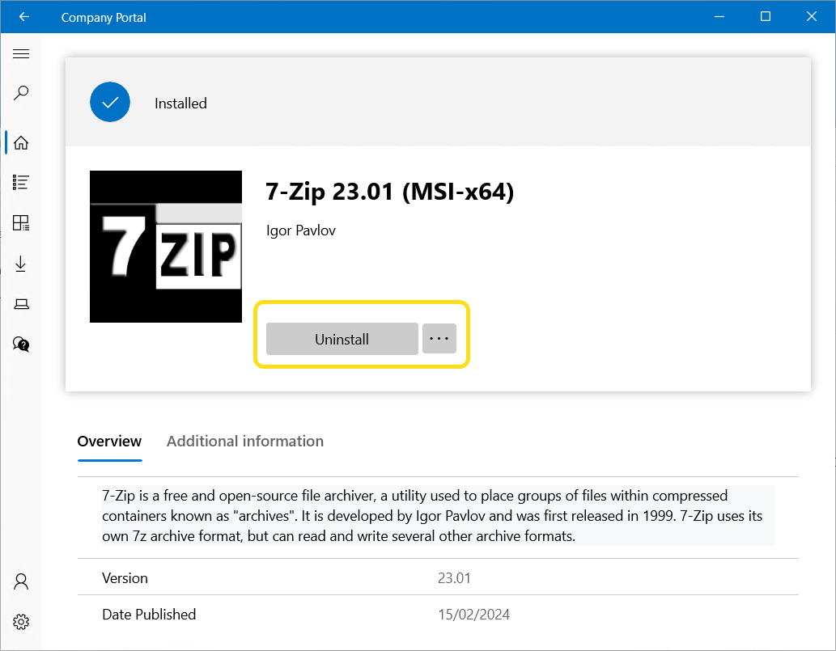Image resolution: width=836 pixels, height=651 pixels.
Task: Expand the hamburger navigation menu
Action: point(21,54)
